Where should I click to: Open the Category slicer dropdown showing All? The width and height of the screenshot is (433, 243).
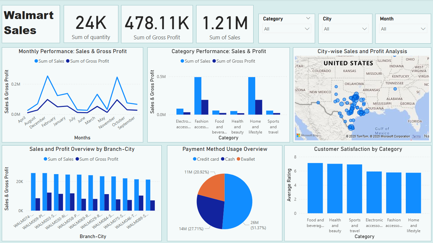pos(287,29)
